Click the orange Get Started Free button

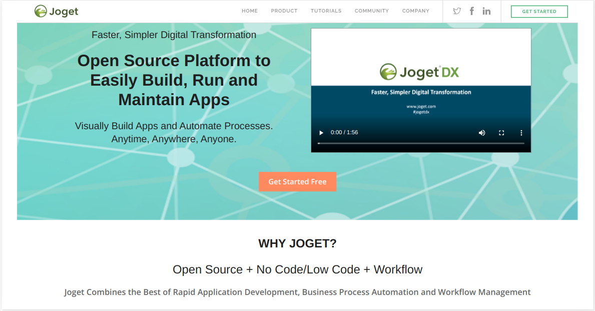297,181
